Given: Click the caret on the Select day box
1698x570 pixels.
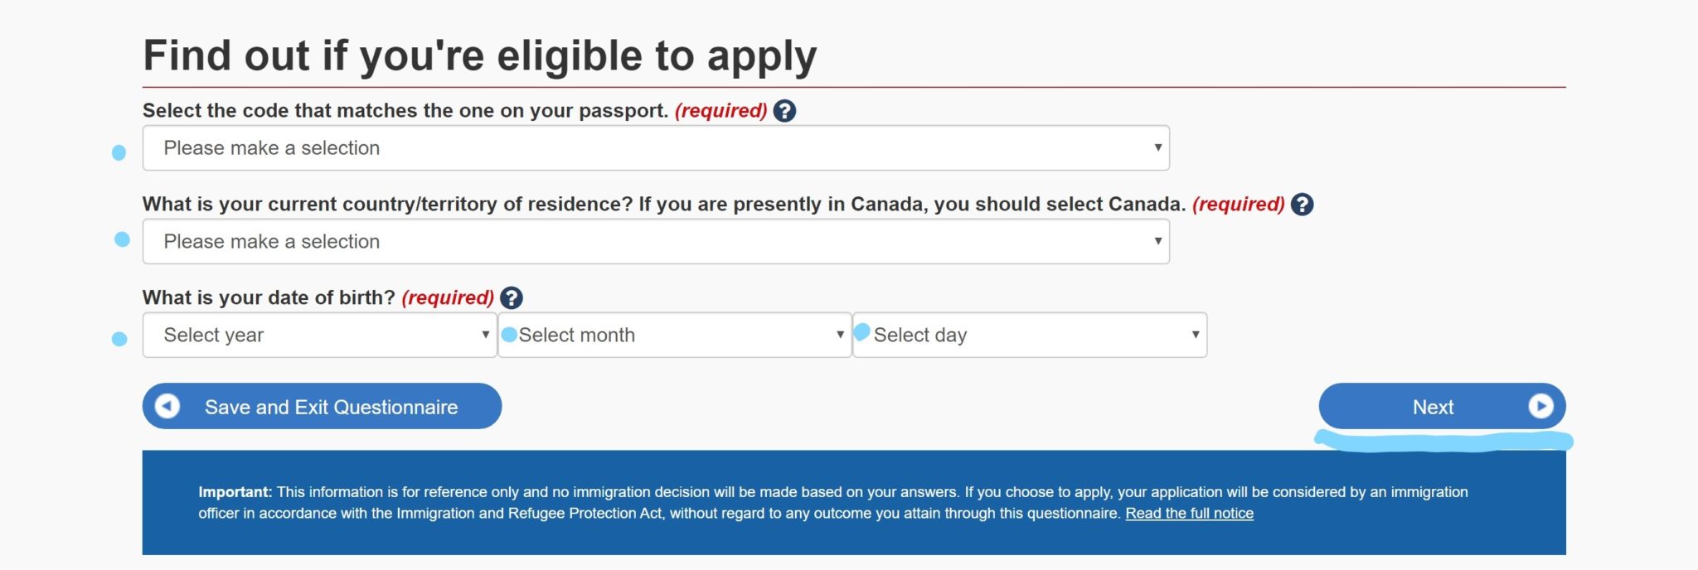Looking at the screenshot, I should (1195, 336).
